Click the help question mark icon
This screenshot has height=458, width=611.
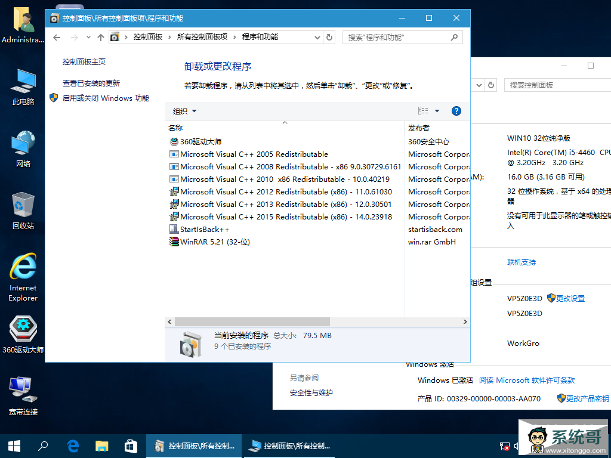tap(456, 111)
